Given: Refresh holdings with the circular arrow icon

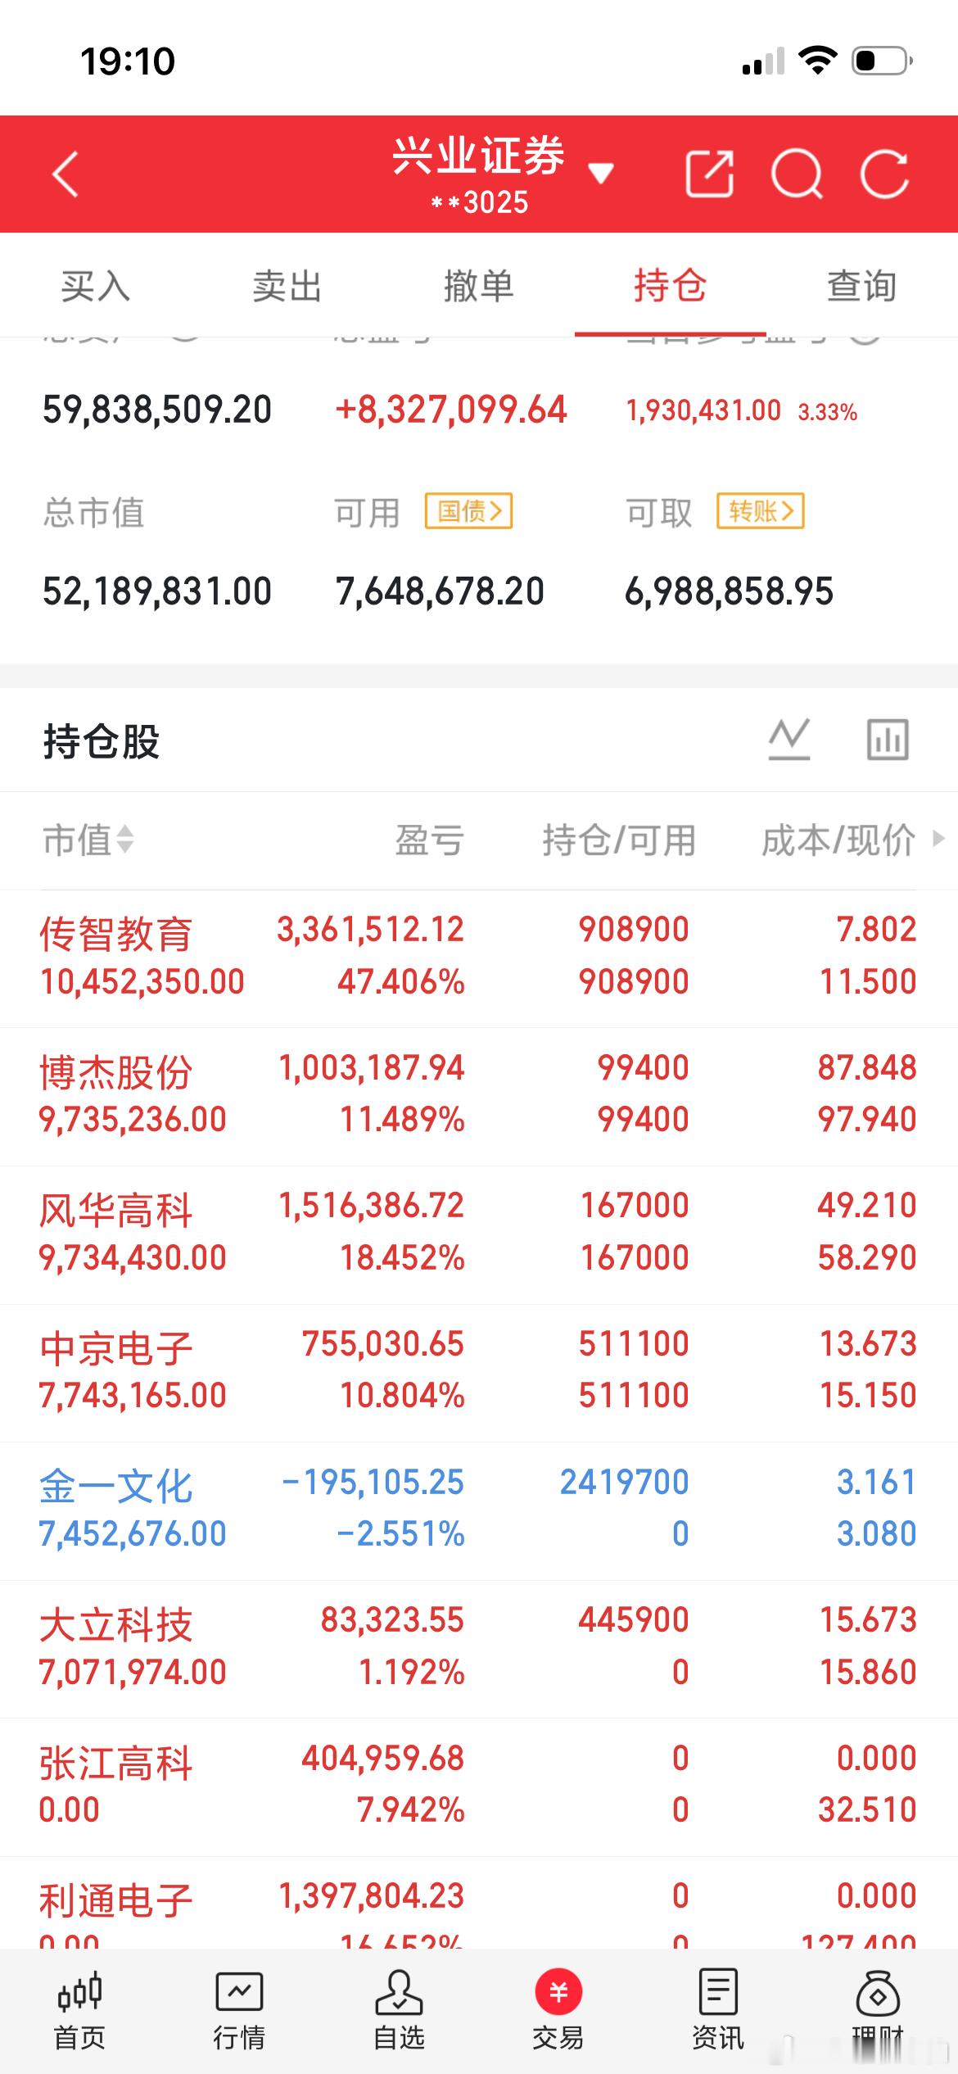Looking at the screenshot, I should (x=885, y=174).
